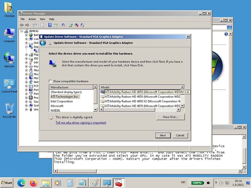Viewport: 251px width, 188px height.
Task: Click the Update Driver Software toolbar icon
Action: (71, 25)
